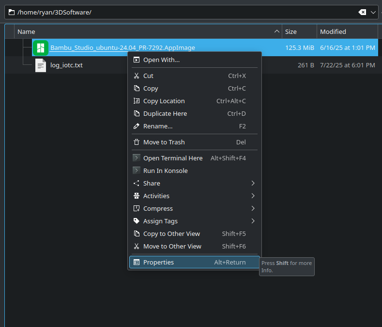Expand the Compress submenu
Viewport: 382px width, 327px height.
pyautogui.click(x=195, y=208)
